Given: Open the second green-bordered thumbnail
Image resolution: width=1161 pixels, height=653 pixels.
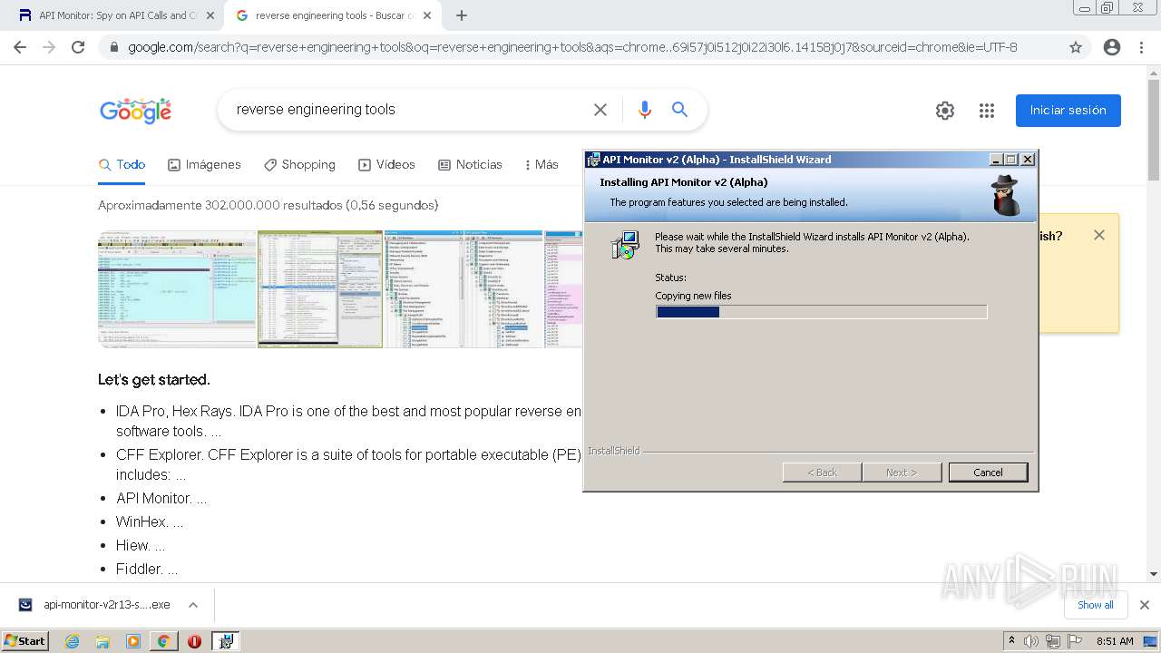Looking at the screenshot, I should pyautogui.click(x=320, y=289).
